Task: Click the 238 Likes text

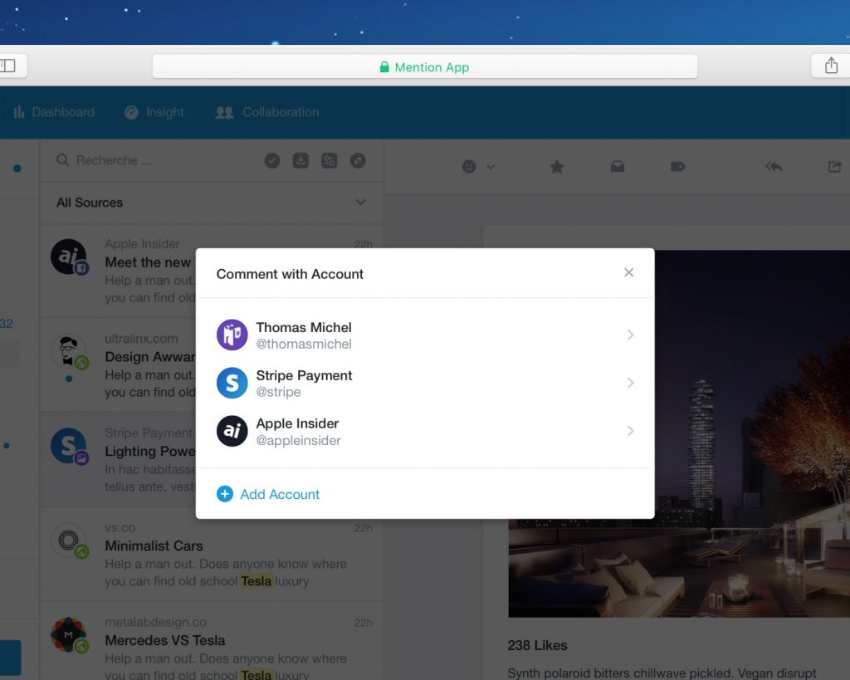Action: point(537,645)
